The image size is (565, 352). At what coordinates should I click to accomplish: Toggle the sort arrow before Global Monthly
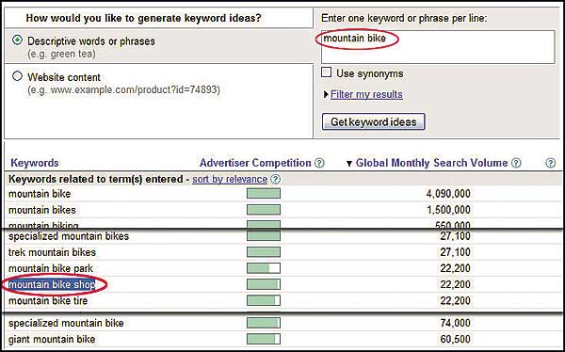coord(348,164)
